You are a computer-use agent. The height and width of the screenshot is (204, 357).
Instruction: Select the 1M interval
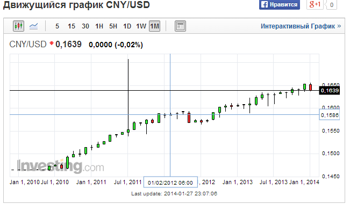(155, 26)
